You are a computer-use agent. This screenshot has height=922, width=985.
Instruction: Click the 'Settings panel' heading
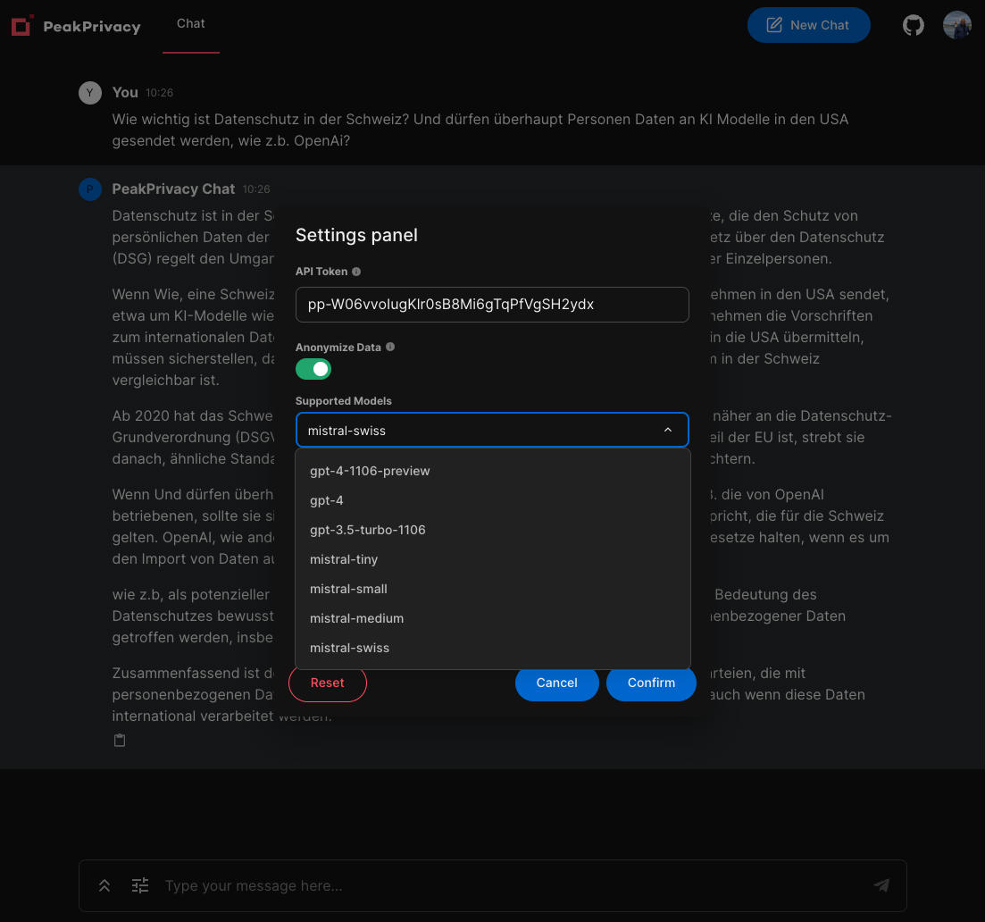click(356, 235)
